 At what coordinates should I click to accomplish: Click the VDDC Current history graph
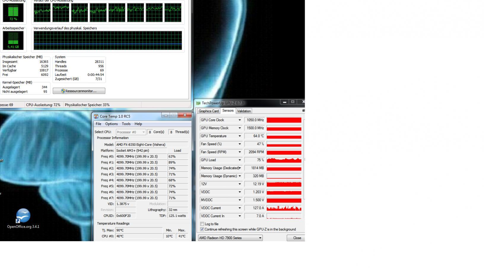click(284, 208)
